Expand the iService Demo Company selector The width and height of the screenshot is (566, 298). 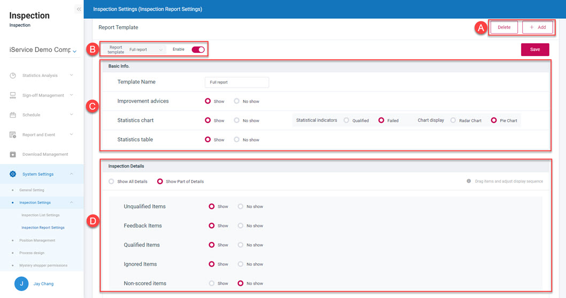click(74, 51)
